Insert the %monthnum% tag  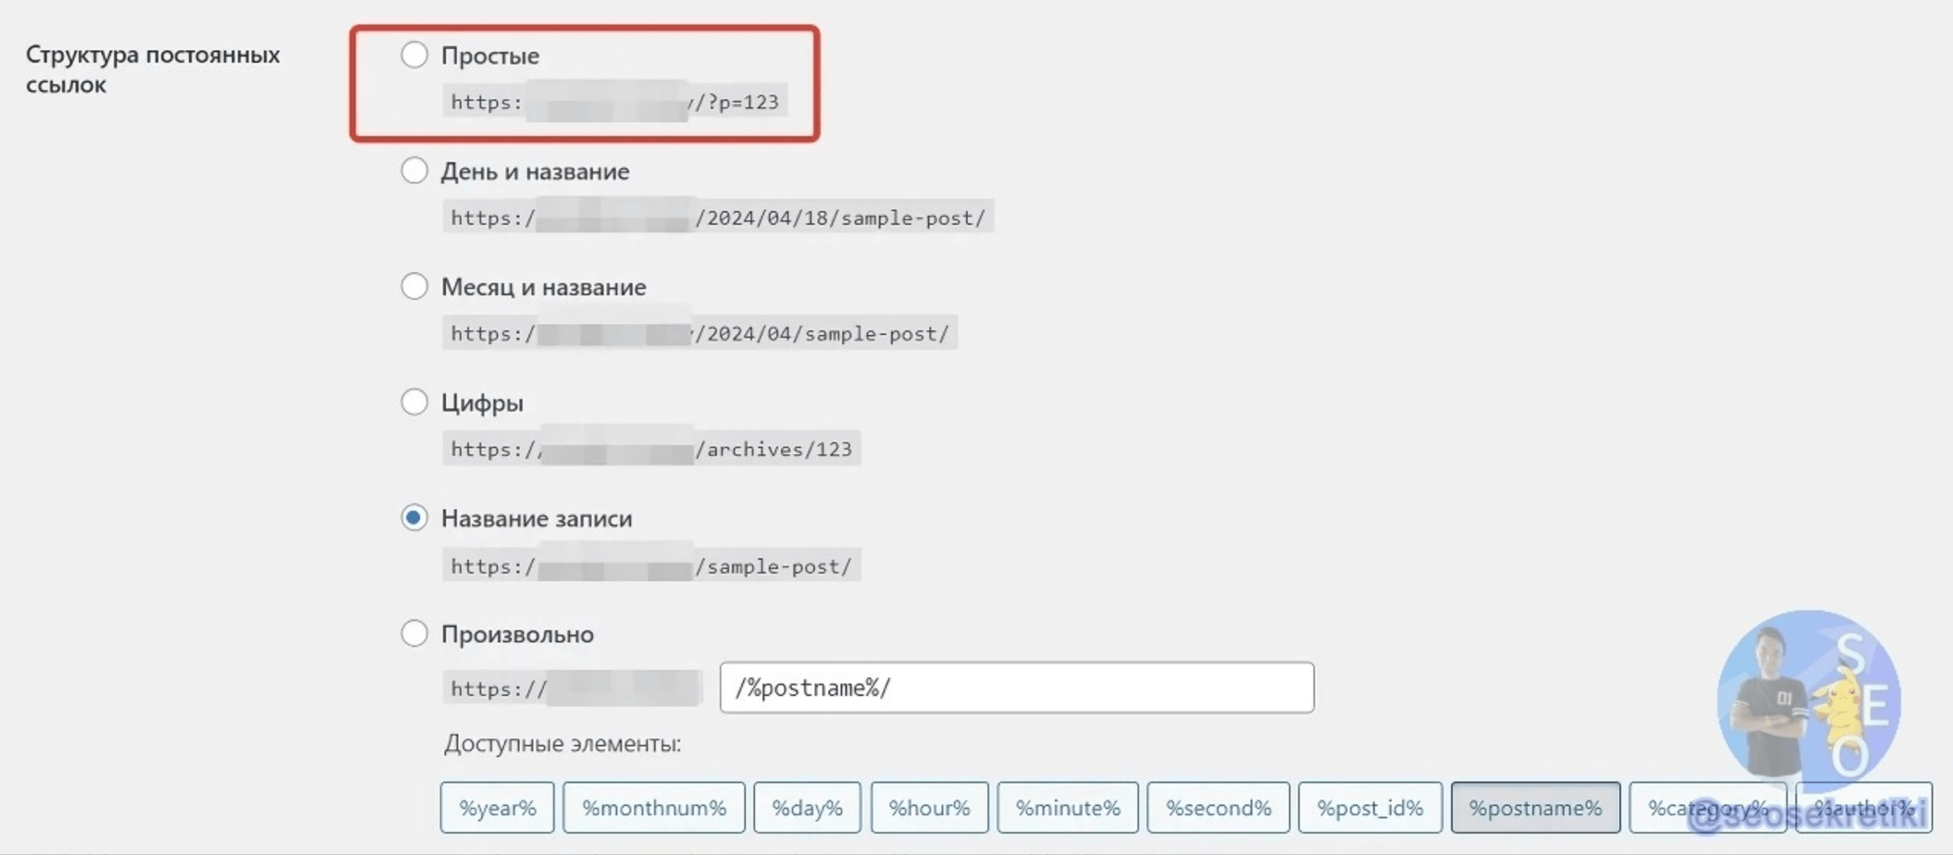653,808
